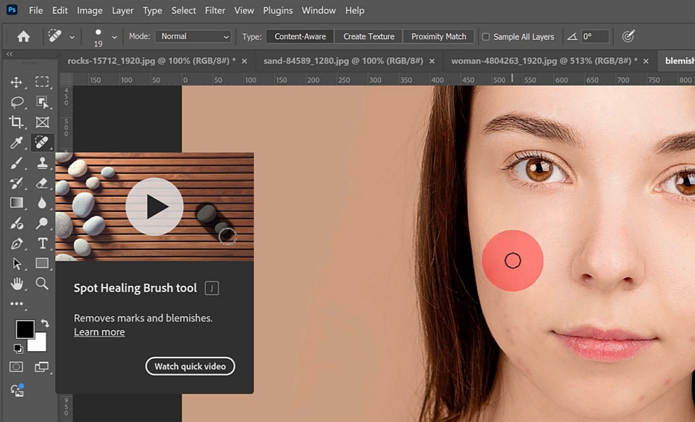
Task: Select the Eyedropper tool
Action: coord(17,143)
